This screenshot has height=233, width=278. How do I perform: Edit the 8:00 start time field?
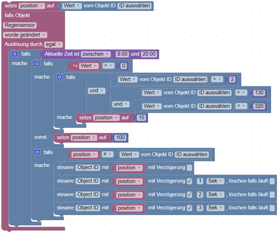click(x=122, y=54)
